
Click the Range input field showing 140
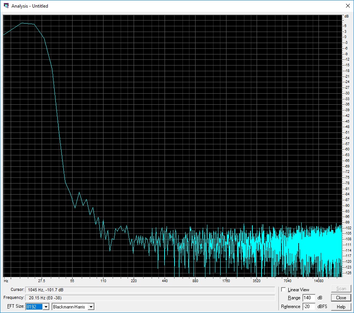[x=309, y=298]
